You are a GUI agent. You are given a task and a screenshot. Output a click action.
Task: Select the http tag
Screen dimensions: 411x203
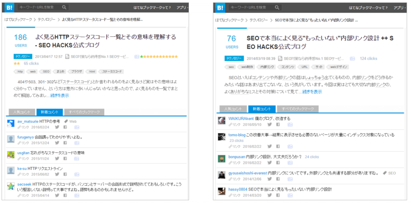tap(20, 71)
